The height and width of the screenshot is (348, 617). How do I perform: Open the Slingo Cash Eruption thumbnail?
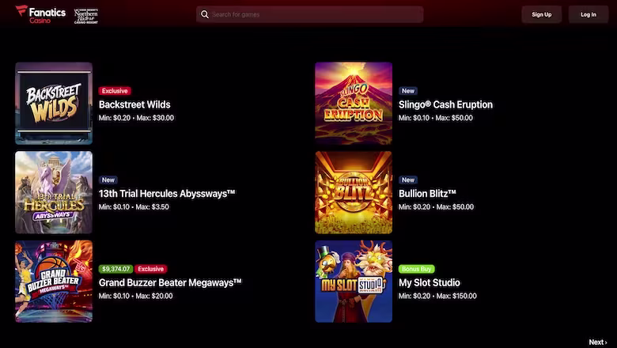(354, 104)
